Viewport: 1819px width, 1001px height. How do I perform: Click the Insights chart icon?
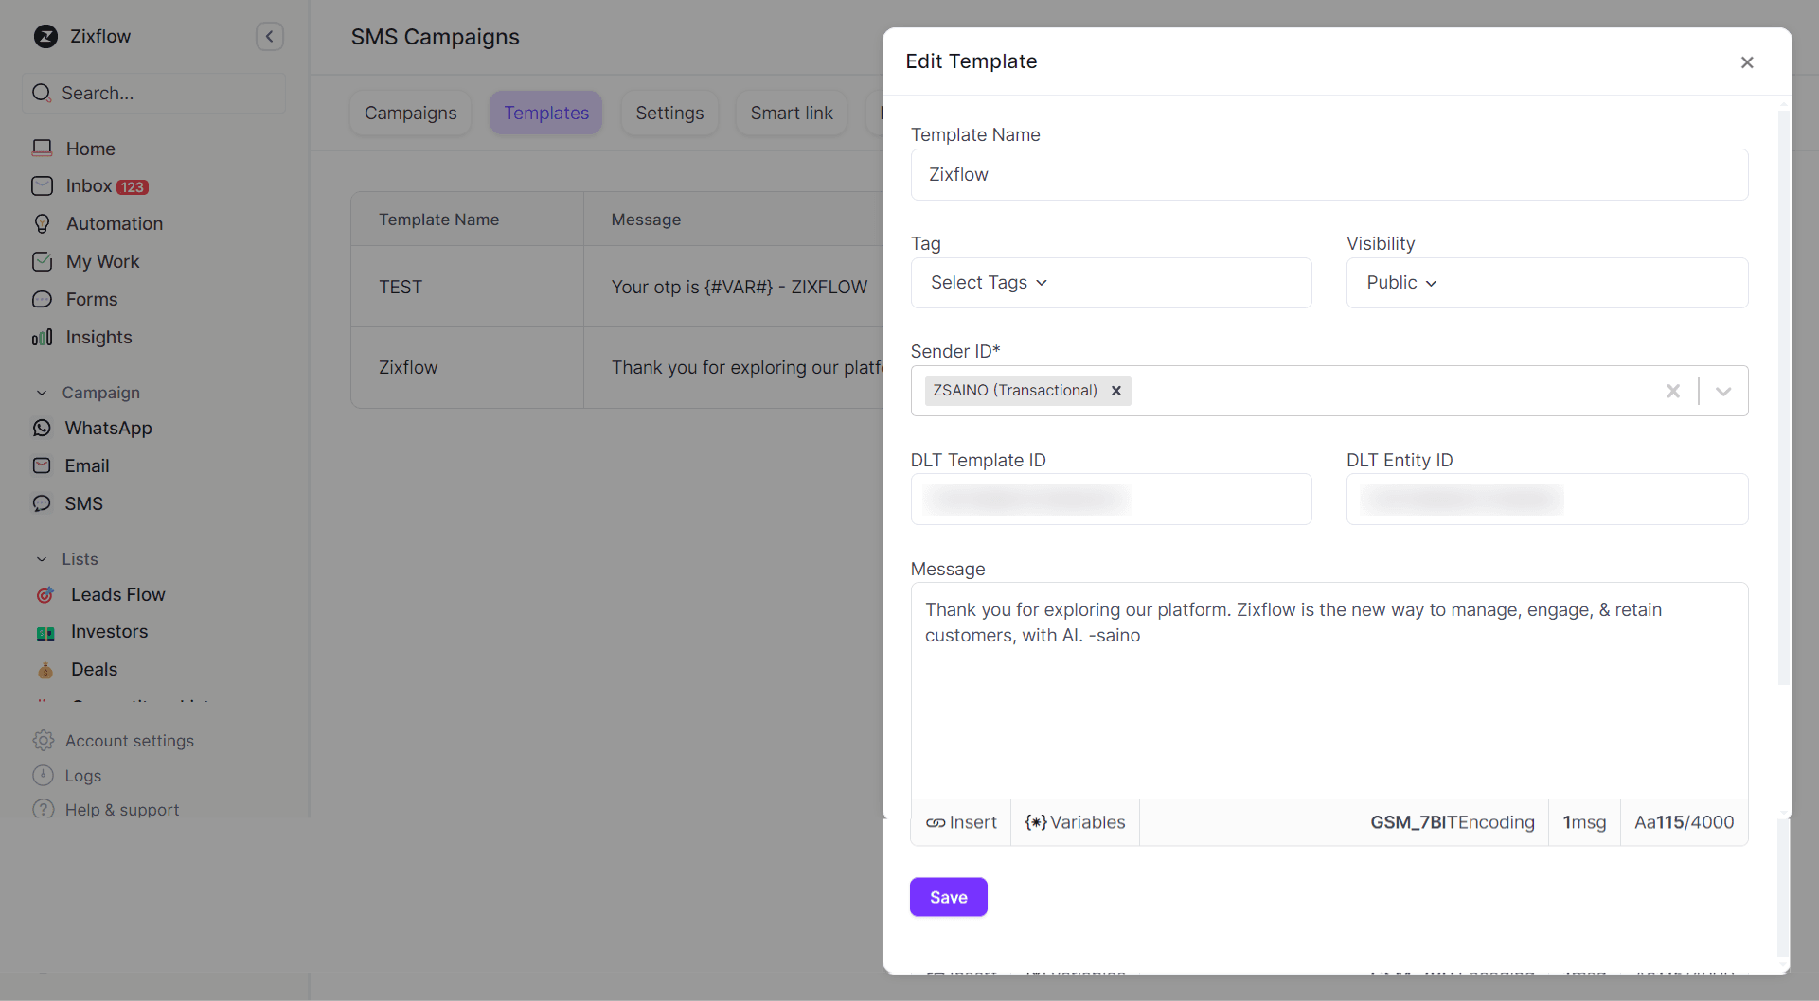tap(43, 338)
